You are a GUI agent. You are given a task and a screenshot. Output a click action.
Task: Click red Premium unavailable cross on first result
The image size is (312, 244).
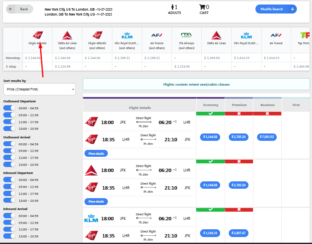[x=239, y=113]
